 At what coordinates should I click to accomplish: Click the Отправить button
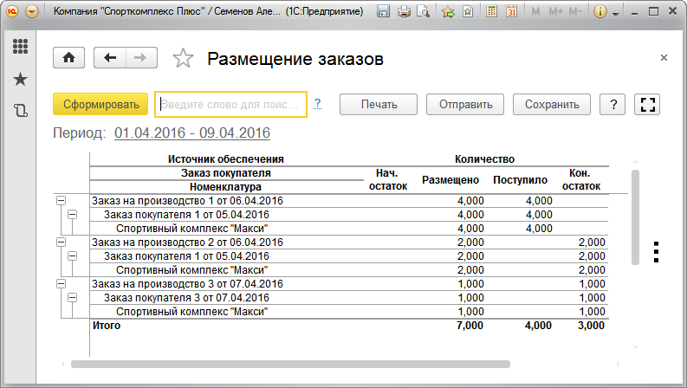[465, 104]
